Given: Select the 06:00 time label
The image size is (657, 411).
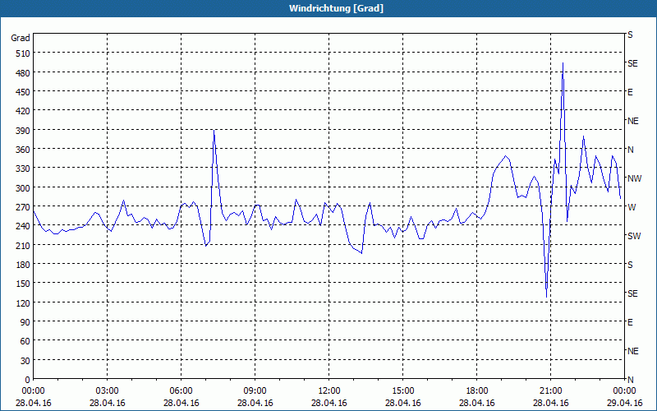Looking at the screenshot, I should [181, 391].
